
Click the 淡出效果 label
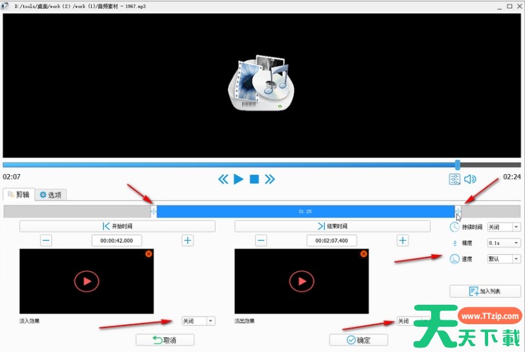[245, 321]
